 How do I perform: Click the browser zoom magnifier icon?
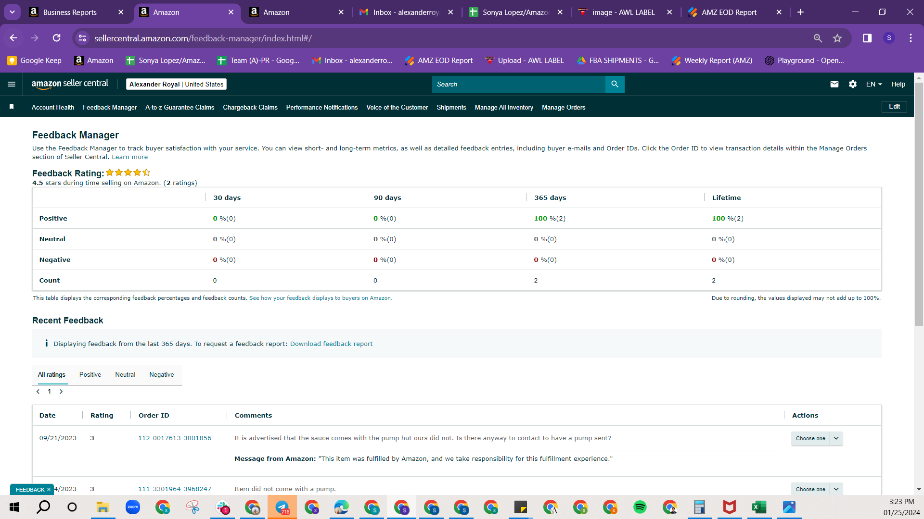pos(818,38)
